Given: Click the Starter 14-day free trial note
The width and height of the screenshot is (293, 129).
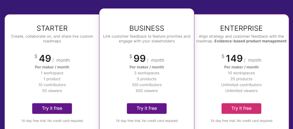Looking at the screenshot, I should 52,121.
